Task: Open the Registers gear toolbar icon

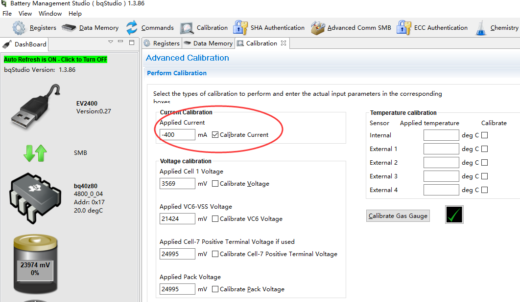Action: click(19, 28)
